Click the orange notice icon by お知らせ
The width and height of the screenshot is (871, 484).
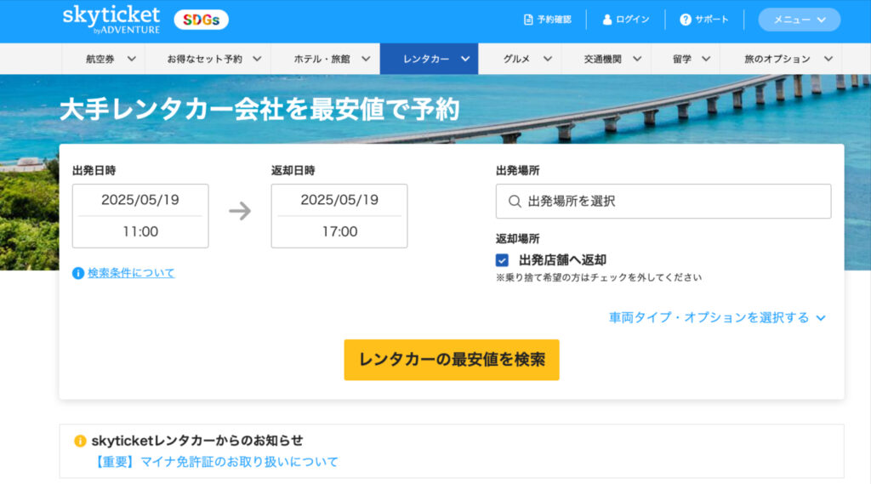click(80, 441)
